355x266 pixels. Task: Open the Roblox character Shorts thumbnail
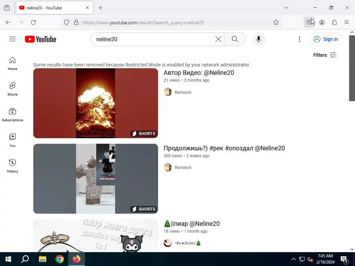(x=96, y=179)
